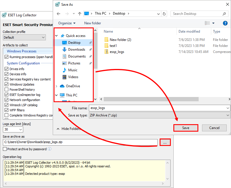Open the Collection profile Default dropdown
231x188 pixels.
tap(24, 37)
